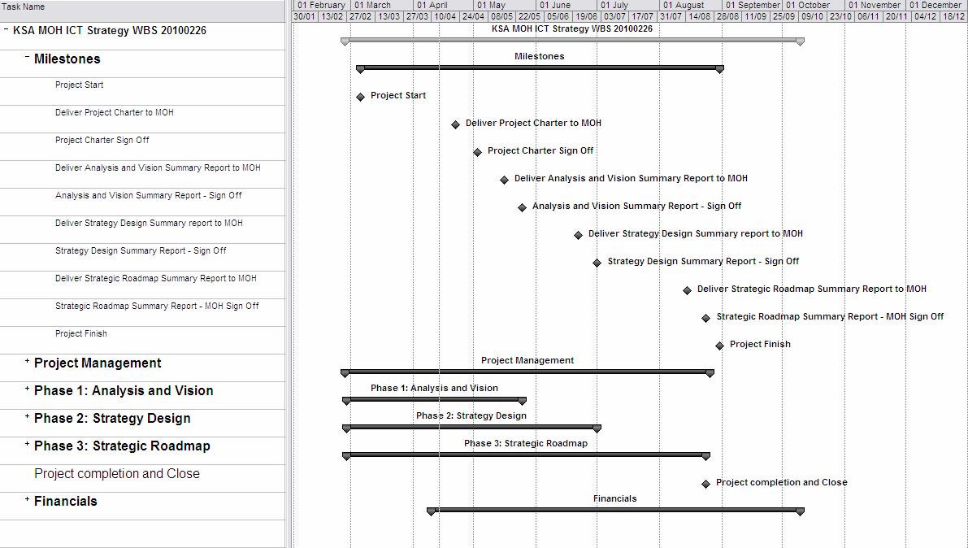Image resolution: width=968 pixels, height=548 pixels.
Task: Click the Project Start milestone diamond
Action: point(361,97)
